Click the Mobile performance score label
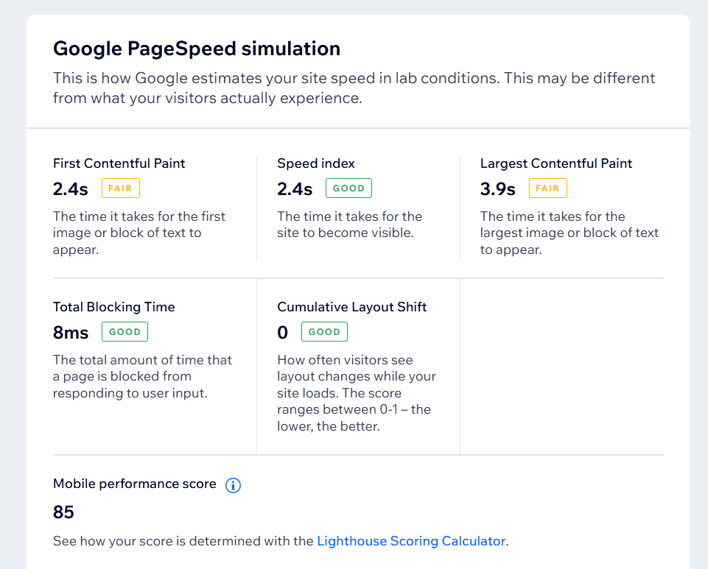708x569 pixels. tap(135, 484)
